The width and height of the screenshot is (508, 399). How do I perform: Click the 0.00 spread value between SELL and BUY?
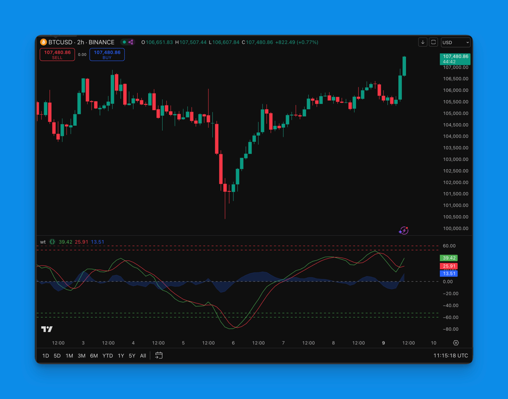pyautogui.click(x=82, y=55)
